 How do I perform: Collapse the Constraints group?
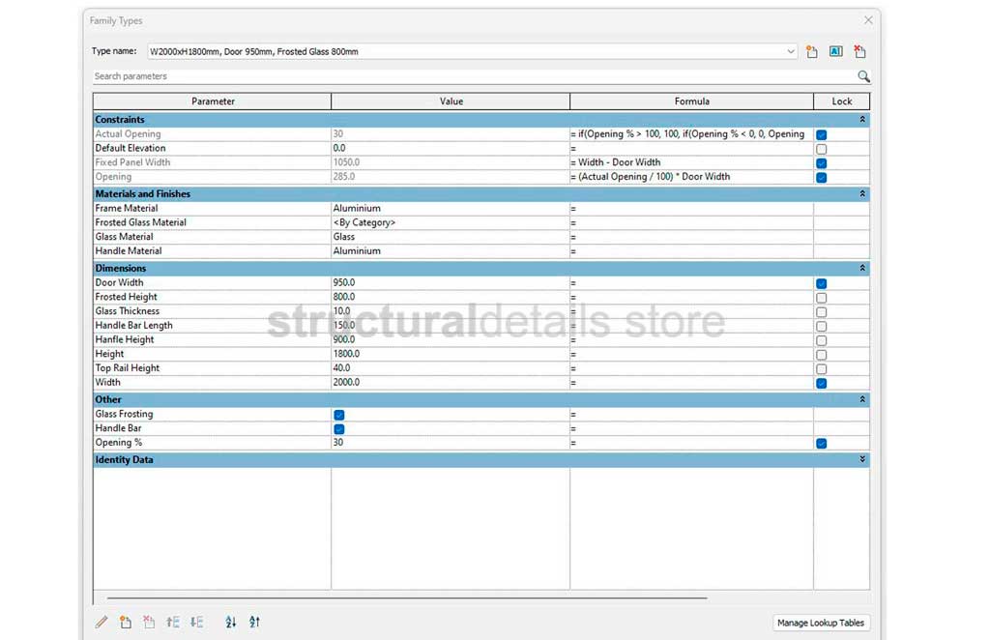[861, 120]
